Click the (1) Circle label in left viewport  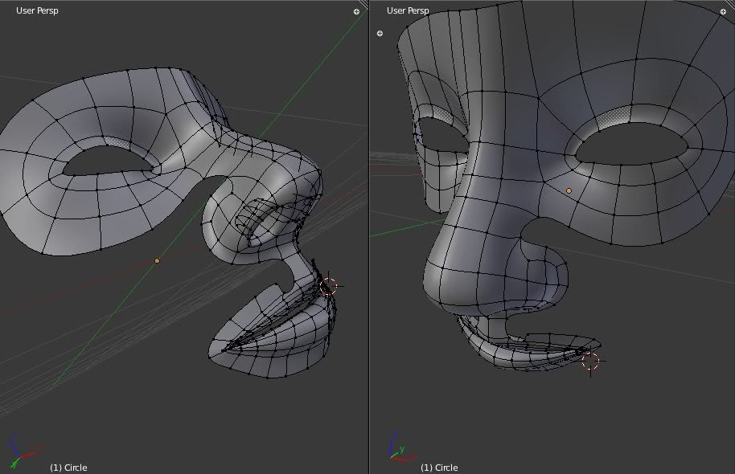pyautogui.click(x=68, y=468)
